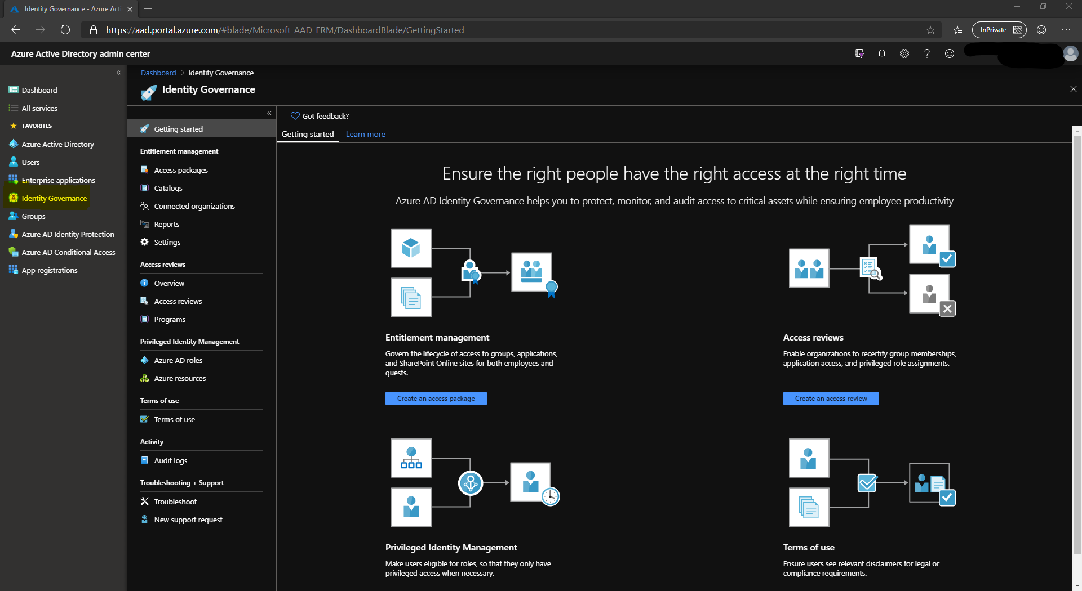Image resolution: width=1082 pixels, height=591 pixels.
Task: Open App registrations
Action: pos(43,270)
